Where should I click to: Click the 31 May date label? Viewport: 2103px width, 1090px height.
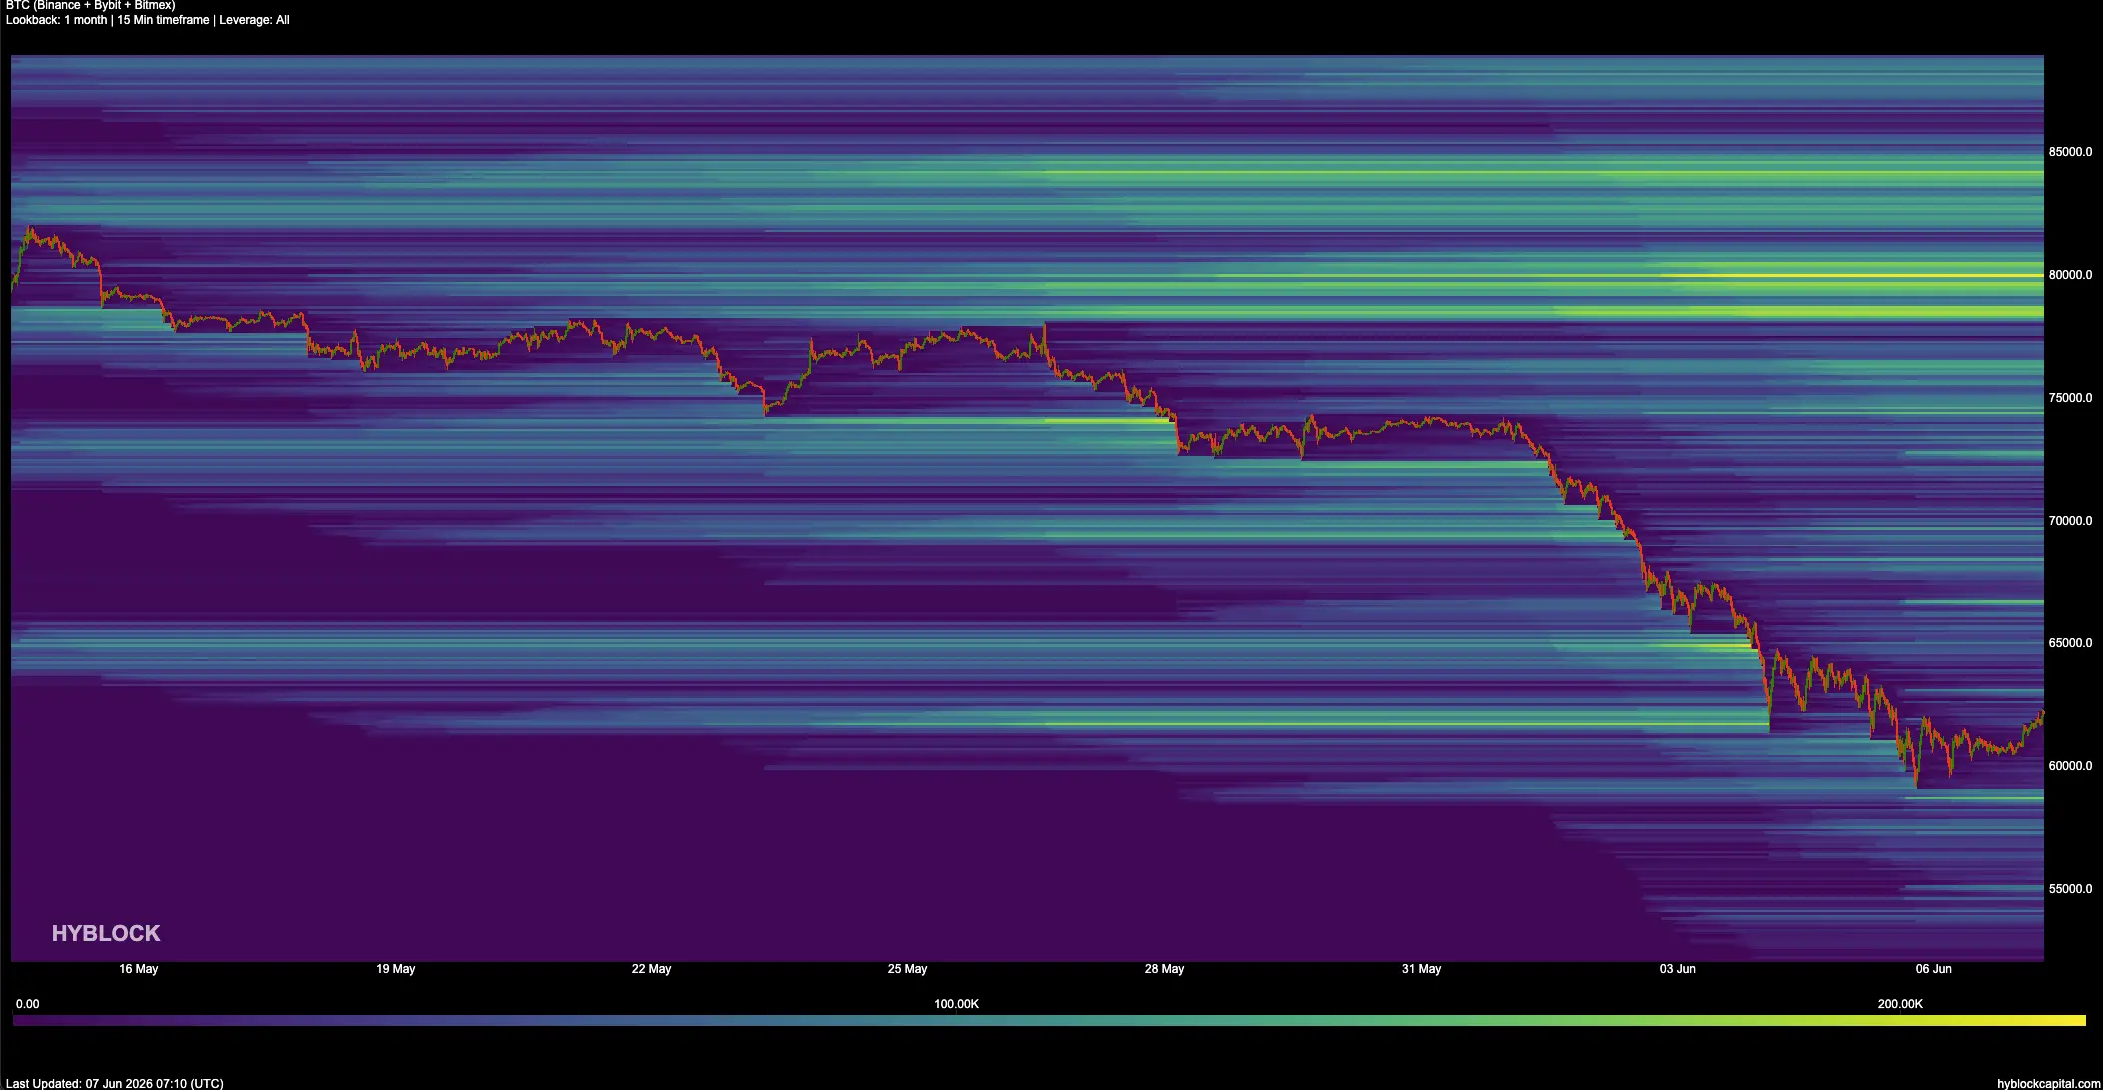(1422, 969)
